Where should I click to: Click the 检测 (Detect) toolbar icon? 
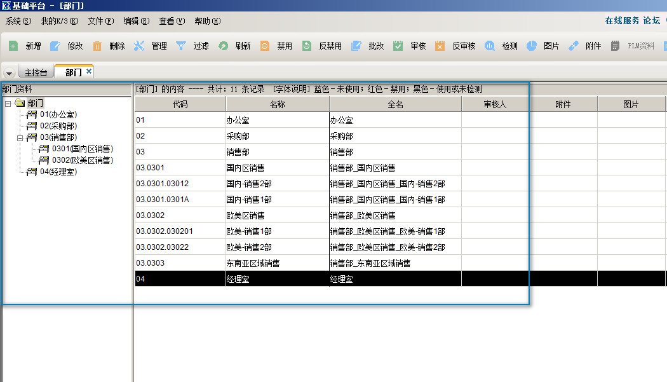(490, 46)
